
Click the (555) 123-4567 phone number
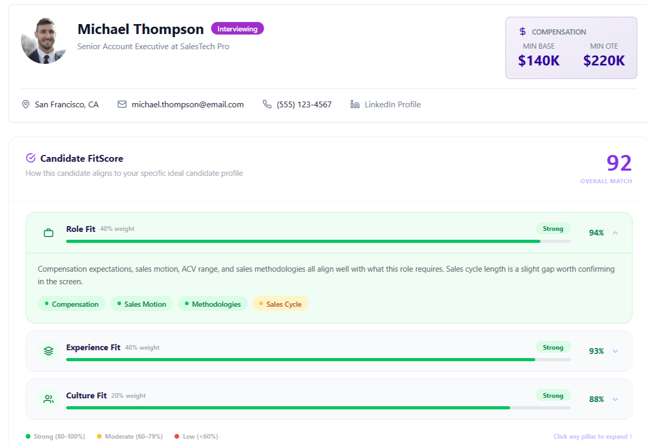[x=304, y=104]
